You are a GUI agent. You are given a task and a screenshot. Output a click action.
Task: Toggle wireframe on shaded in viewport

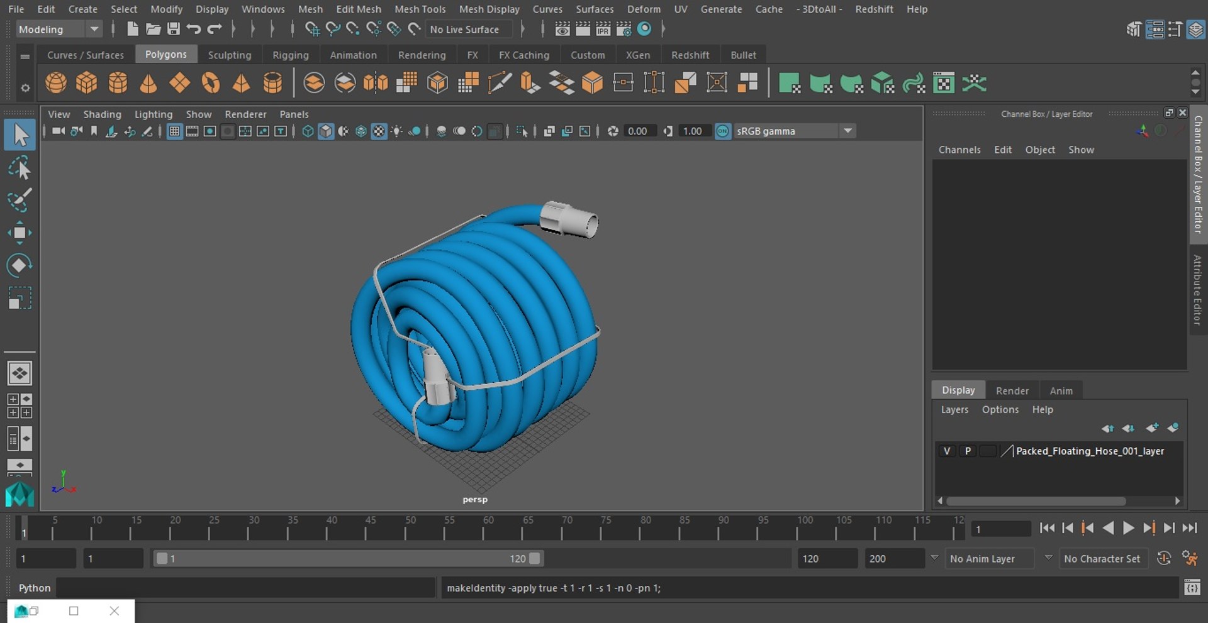coord(361,131)
